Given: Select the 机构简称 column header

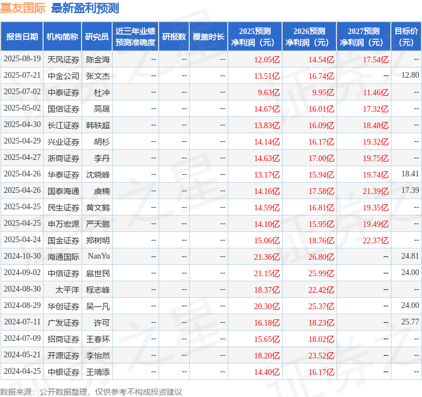Looking at the screenshot, I should [62, 37].
